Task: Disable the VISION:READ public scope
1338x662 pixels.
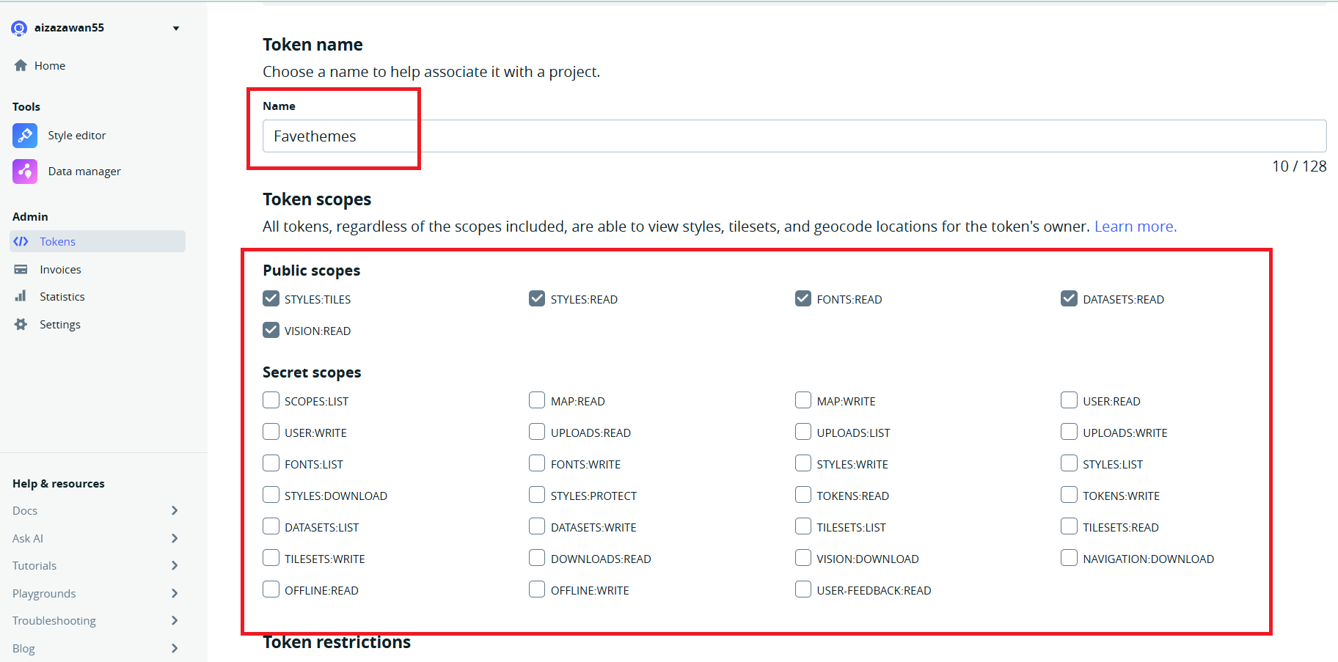Action: 271,330
